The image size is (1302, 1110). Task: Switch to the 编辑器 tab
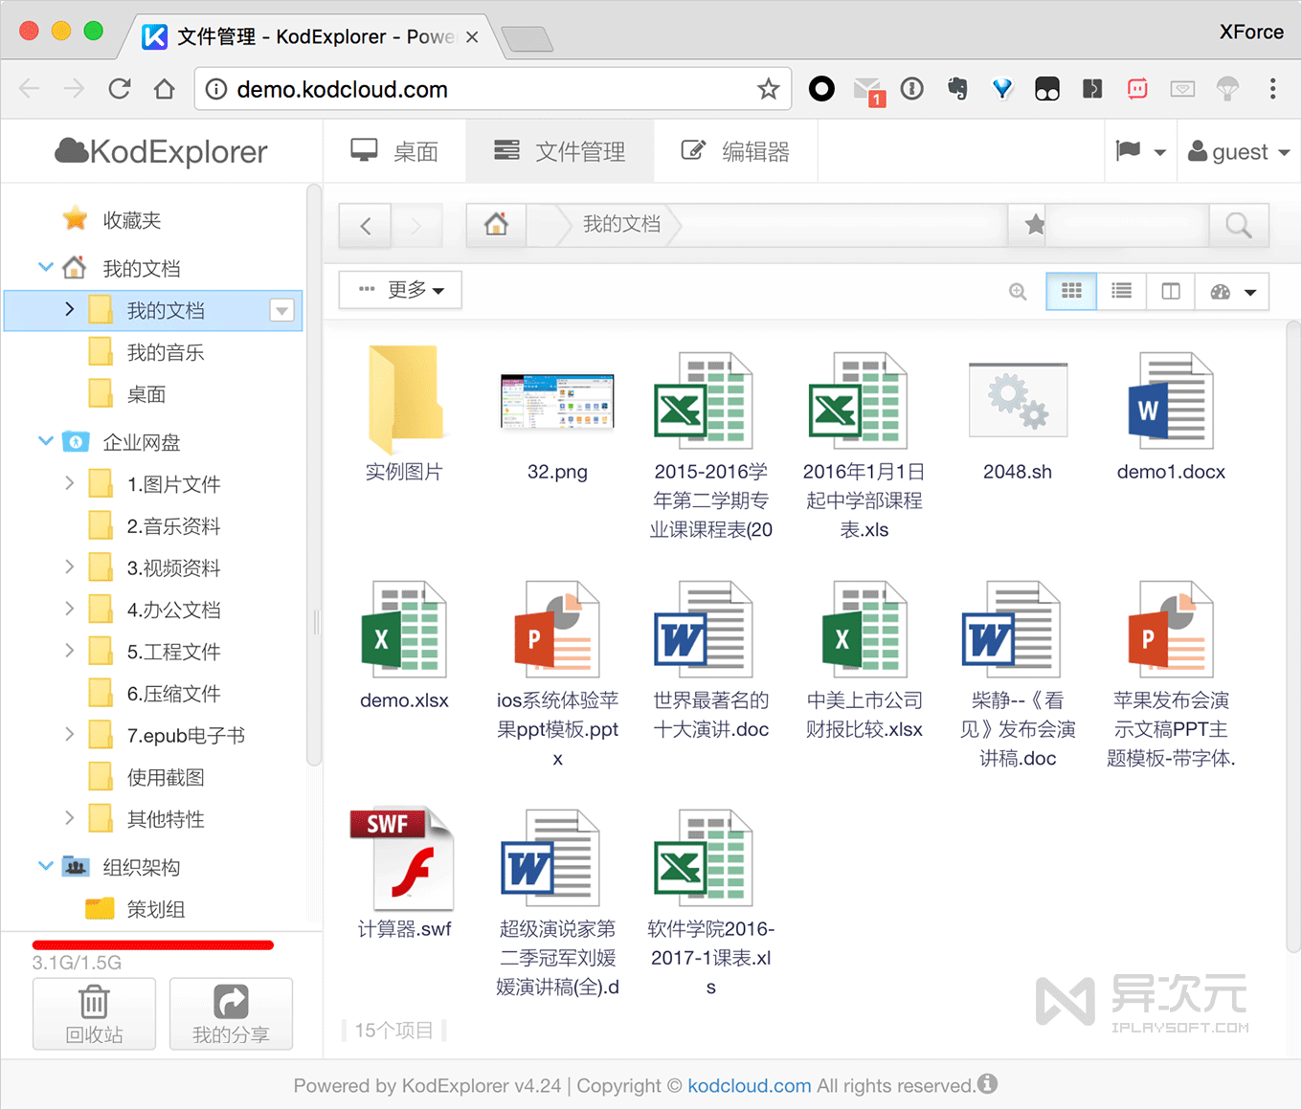point(735,150)
